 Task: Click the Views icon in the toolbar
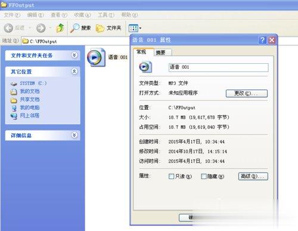point(133,28)
